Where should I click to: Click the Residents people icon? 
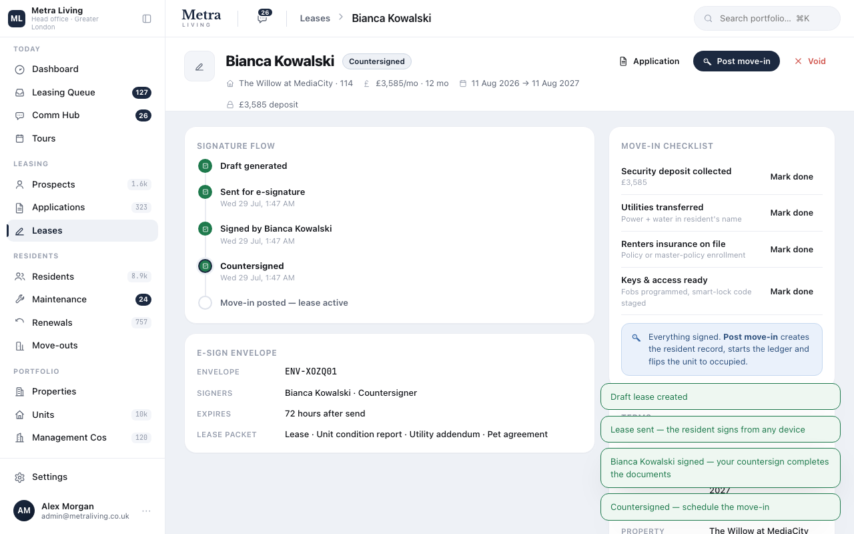pyautogui.click(x=20, y=277)
